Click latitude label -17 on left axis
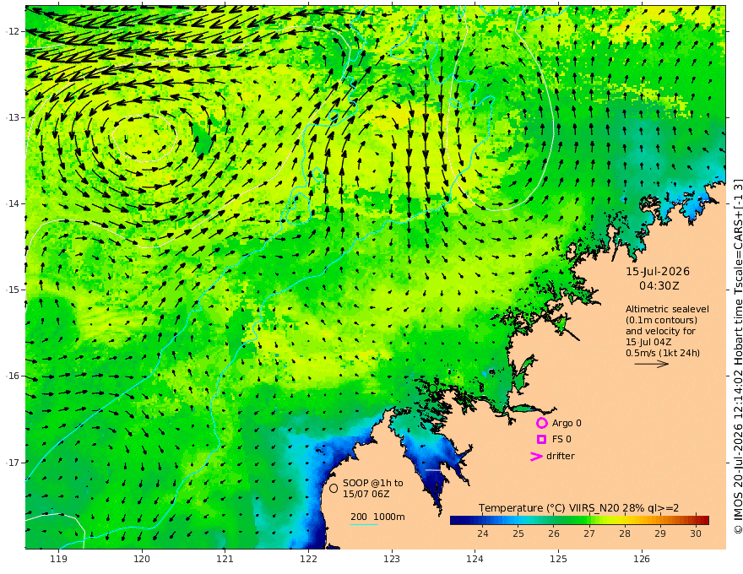 (x=13, y=463)
